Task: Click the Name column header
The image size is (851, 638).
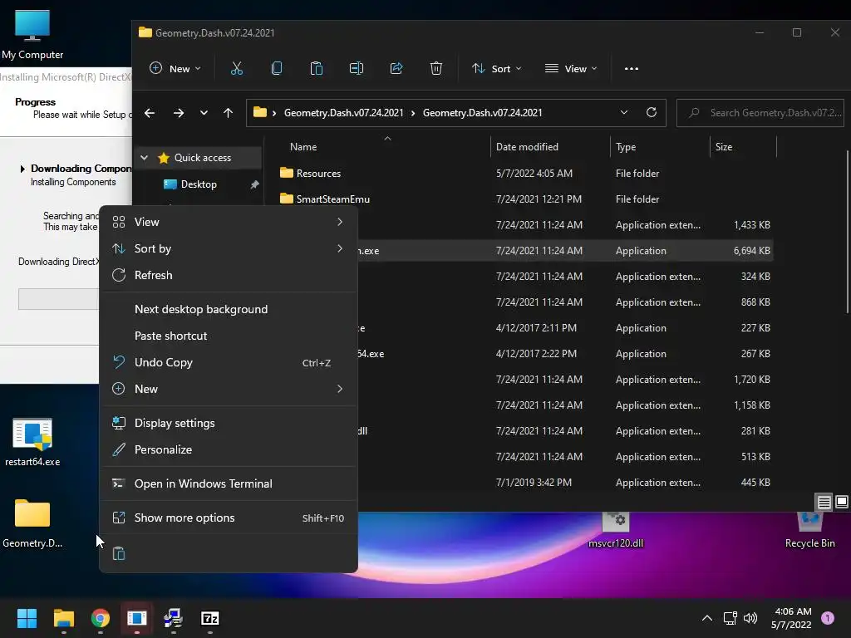Action: coord(382,147)
